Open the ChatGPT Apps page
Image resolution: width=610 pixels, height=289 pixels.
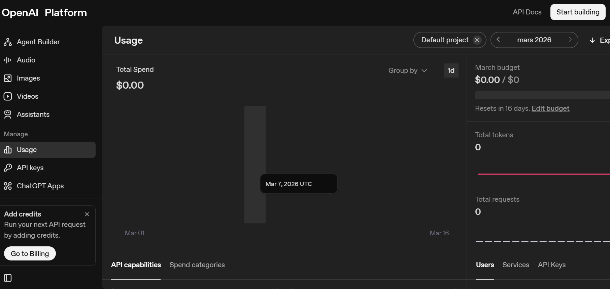click(x=48, y=186)
